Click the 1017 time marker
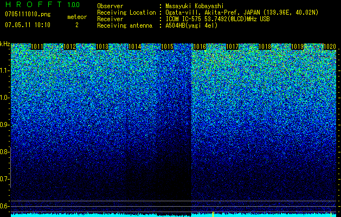 click(x=232, y=47)
